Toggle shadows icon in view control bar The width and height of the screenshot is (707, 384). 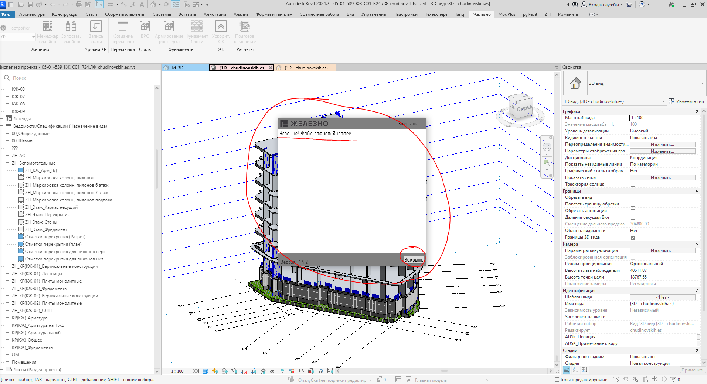click(x=225, y=371)
